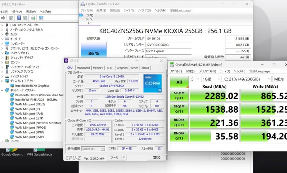
Task: Collapse the ディスプレイ アダプター node
Action: 2,81
